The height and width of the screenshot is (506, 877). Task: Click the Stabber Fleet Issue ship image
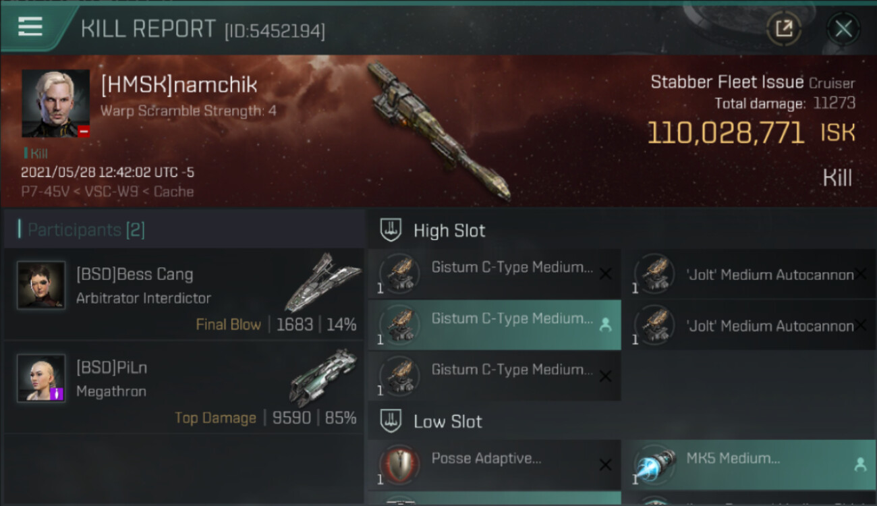pos(438,132)
